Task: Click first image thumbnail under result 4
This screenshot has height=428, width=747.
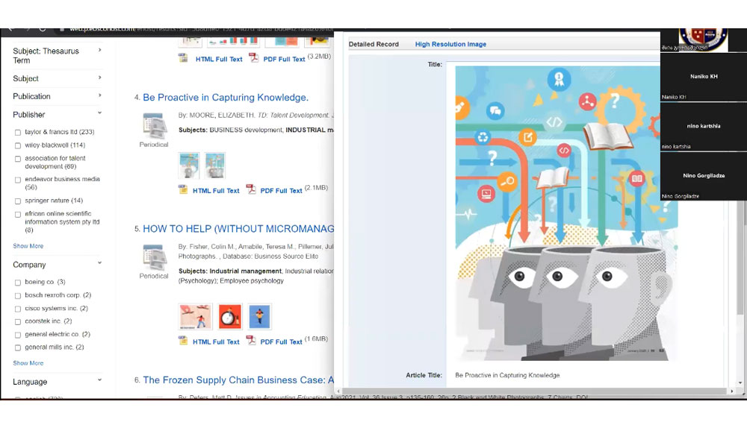Action: [189, 165]
